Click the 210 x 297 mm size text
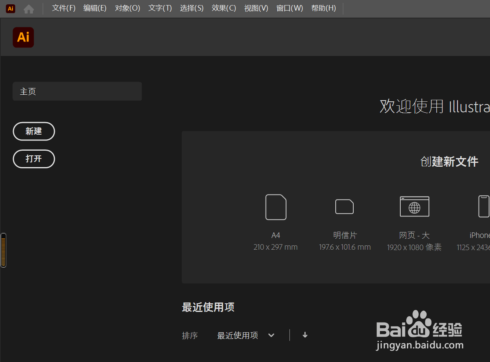The height and width of the screenshot is (362, 490). tap(276, 247)
